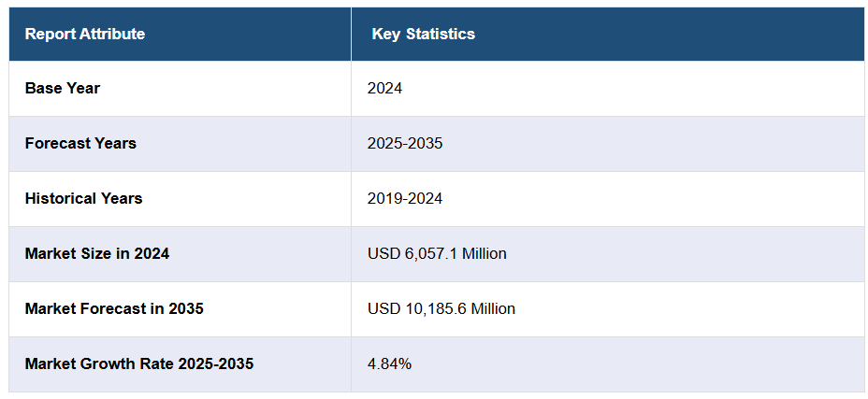The height and width of the screenshot is (399, 868).
Task: Select the Market Forecast in 2035 label
Action: point(114,308)
